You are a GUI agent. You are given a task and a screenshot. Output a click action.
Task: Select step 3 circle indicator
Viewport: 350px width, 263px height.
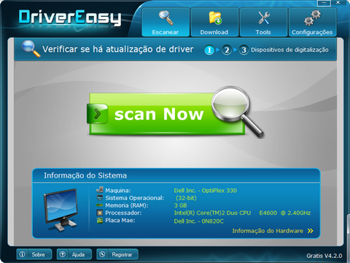pos(244,50)
